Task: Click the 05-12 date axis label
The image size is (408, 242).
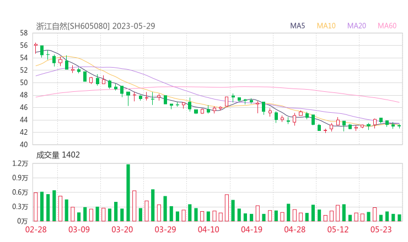Action: click(338, 229)
